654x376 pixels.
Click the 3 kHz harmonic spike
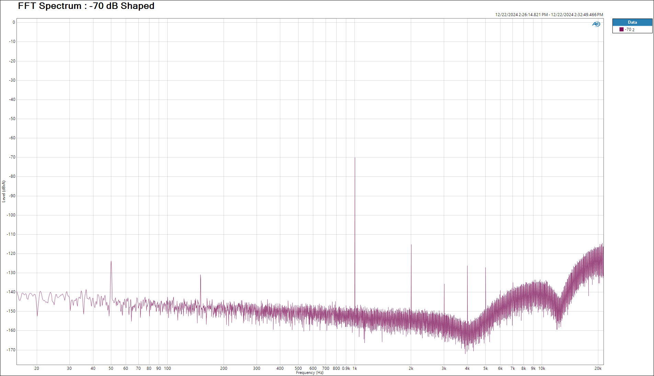(x=444, y=284)
